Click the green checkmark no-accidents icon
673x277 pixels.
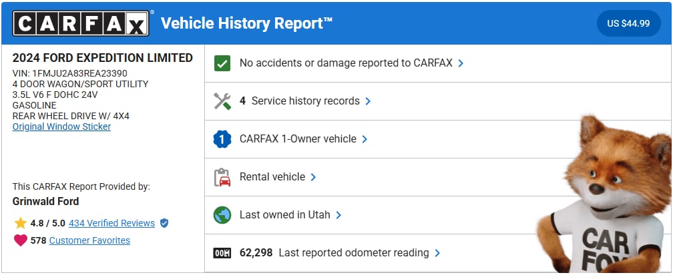click(x=222, y=63)
